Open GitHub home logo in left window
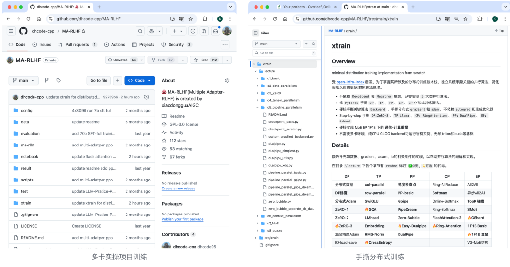 24,31
